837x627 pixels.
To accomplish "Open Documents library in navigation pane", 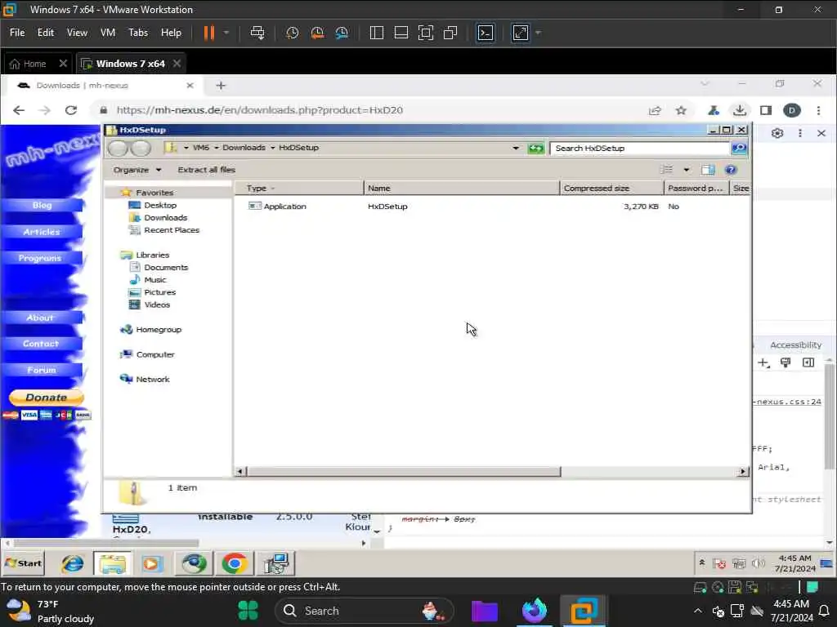I will (165, 267).
